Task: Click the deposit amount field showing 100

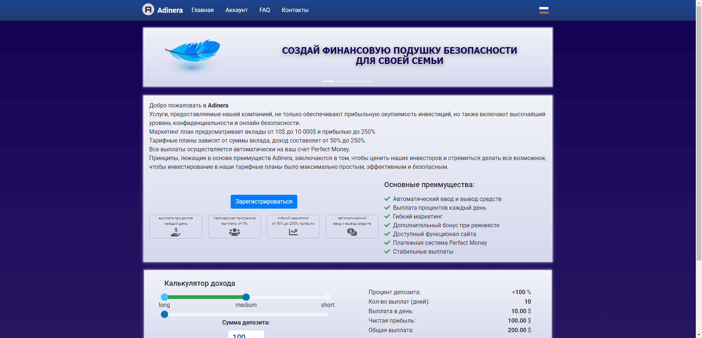Action: pos(246,334)
